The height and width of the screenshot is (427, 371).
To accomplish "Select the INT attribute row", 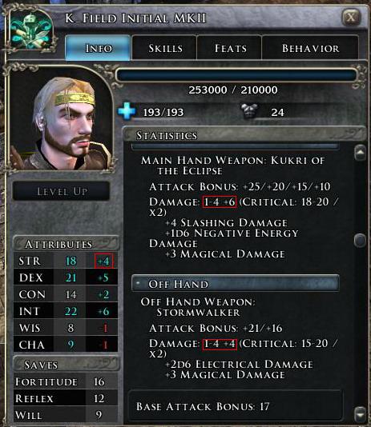I will 66,311.
